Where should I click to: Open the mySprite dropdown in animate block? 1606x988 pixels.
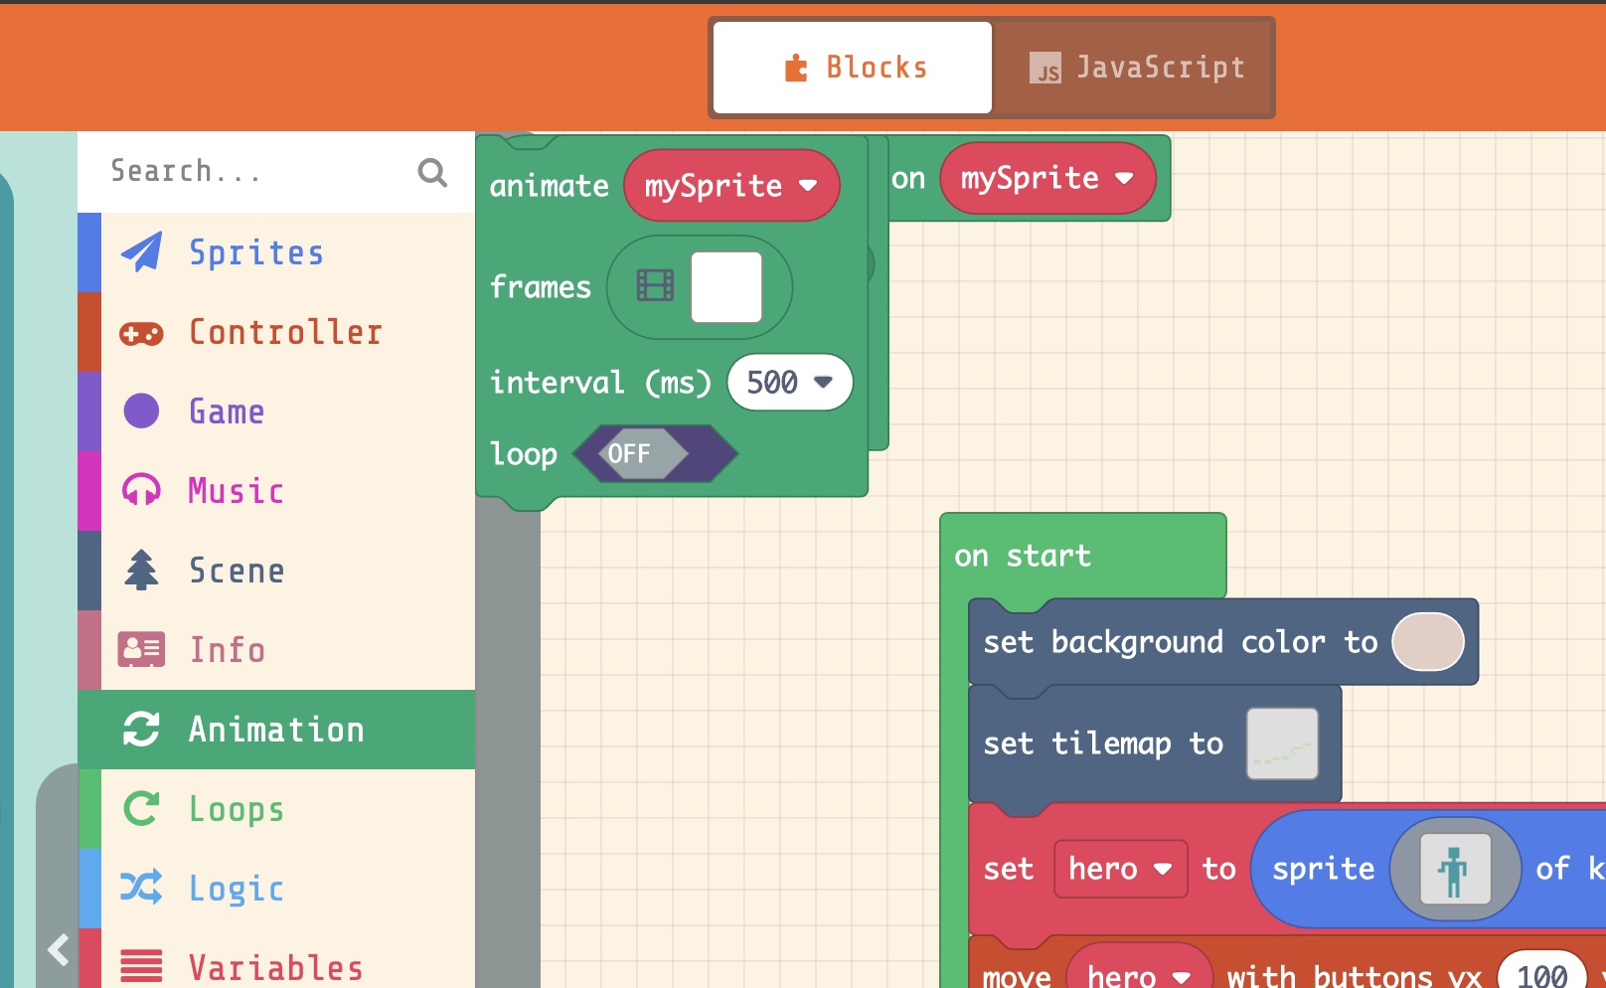pos(731,185)
